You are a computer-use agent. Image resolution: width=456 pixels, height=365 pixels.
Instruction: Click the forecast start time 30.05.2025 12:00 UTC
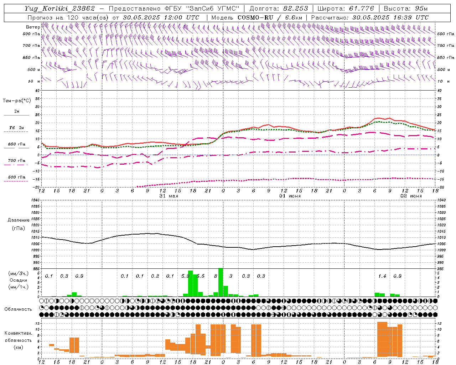(x=161, y=17)
